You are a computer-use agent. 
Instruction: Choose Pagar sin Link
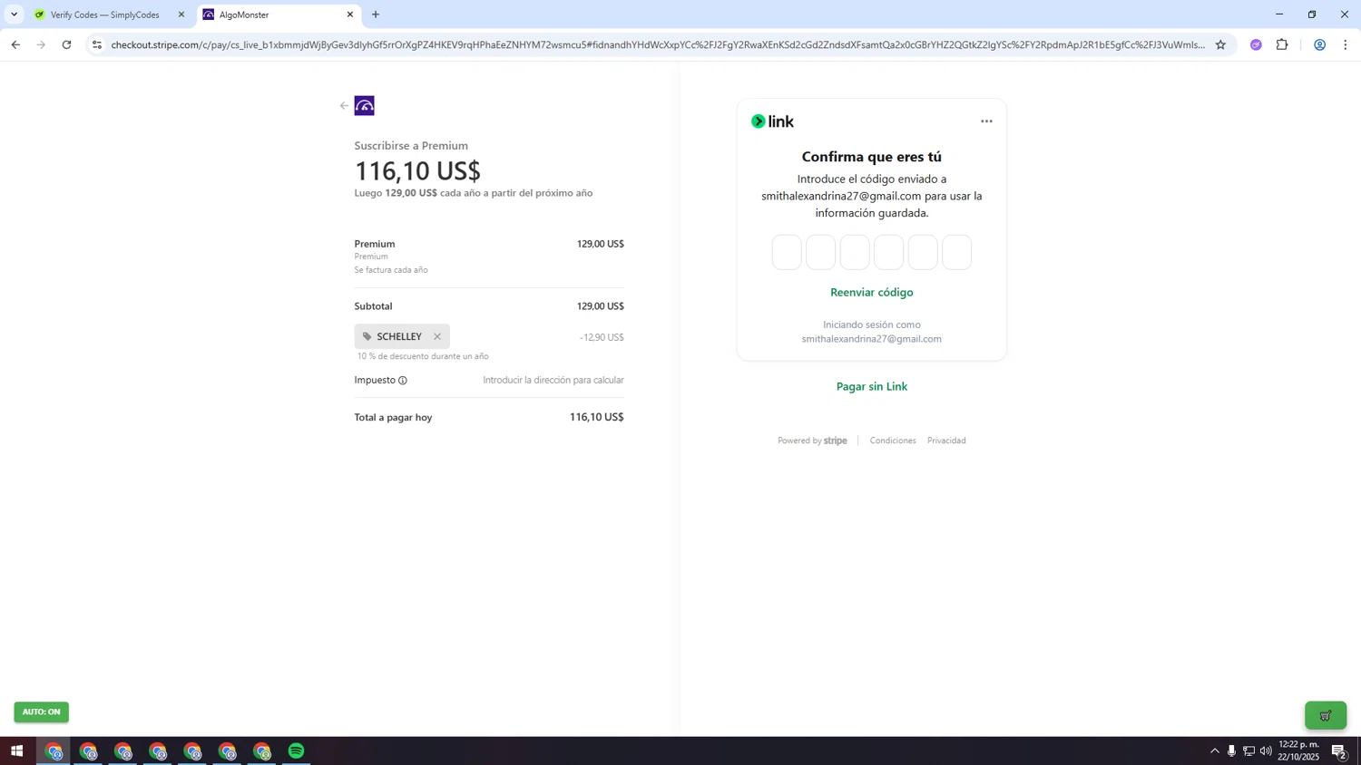[x=872, y=387]
